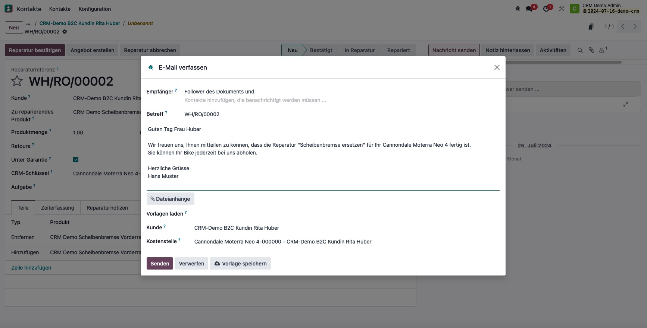Click Reparatur abbrechen button
Image resolution: width=647 pixels, height=328 pixels.
pyautogui.click(x=150, y=50)
